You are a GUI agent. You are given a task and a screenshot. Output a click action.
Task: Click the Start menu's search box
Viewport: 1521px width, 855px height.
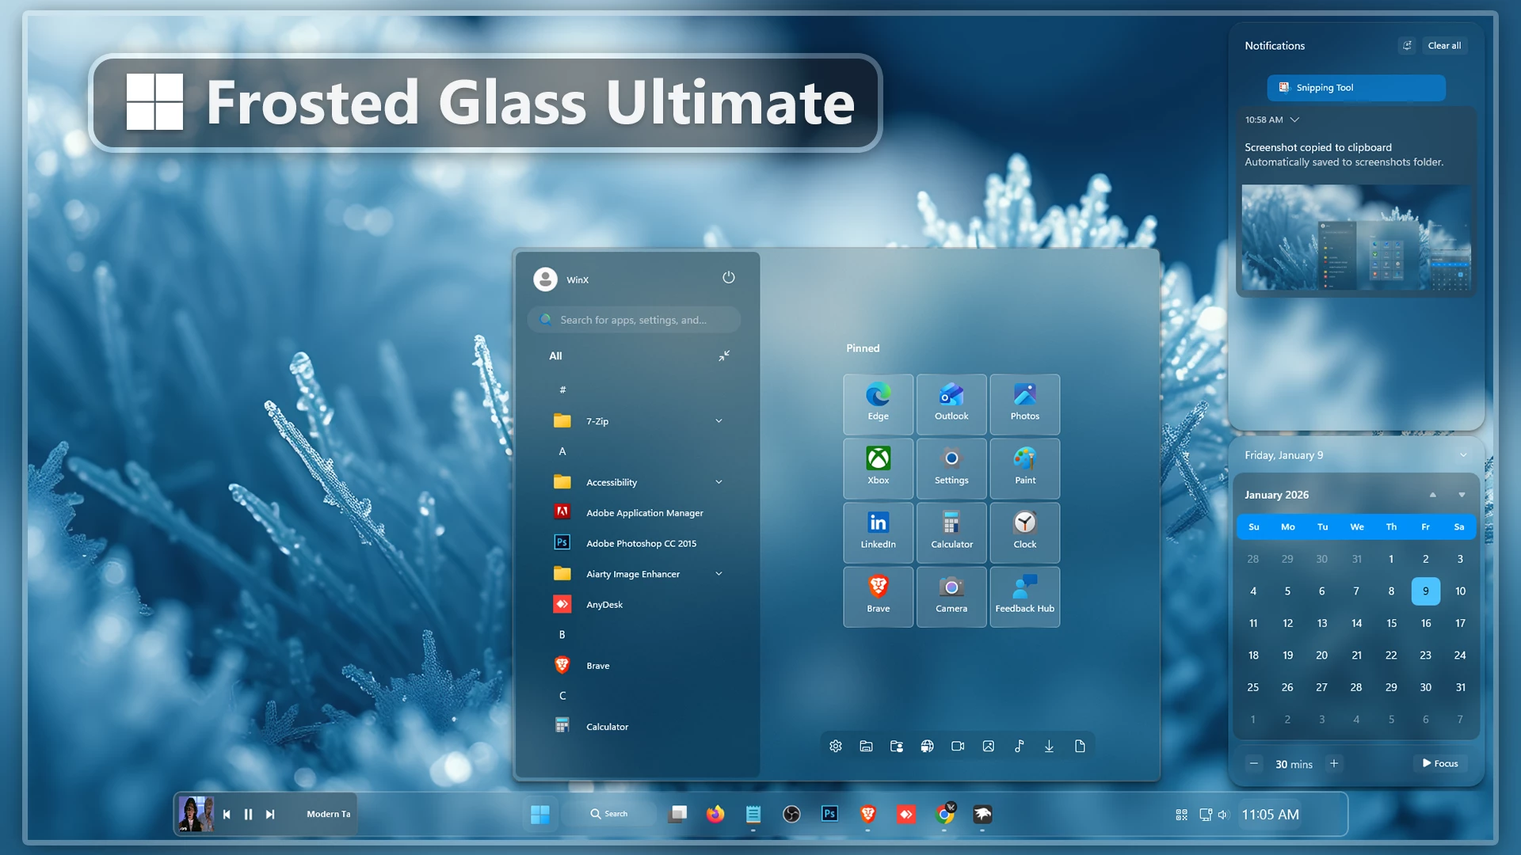[634, 320]
